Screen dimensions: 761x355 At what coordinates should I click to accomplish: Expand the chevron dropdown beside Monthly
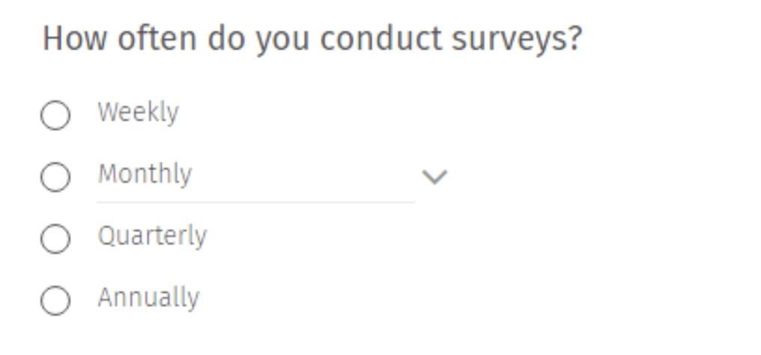434,177
